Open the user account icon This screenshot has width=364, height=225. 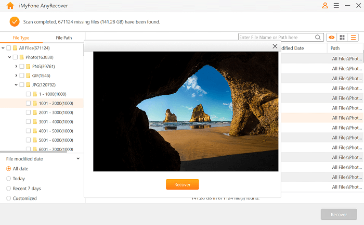point(325,6)
